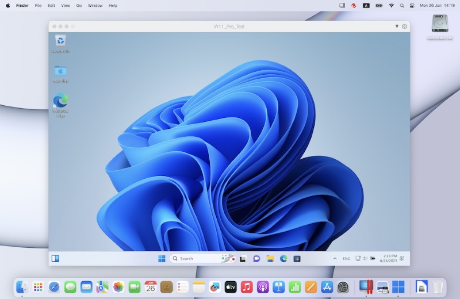Click Parallels Desktop icon in Dock
This screenshot has height=299, width=460.
pyautogui.click(x=366, y=287)
